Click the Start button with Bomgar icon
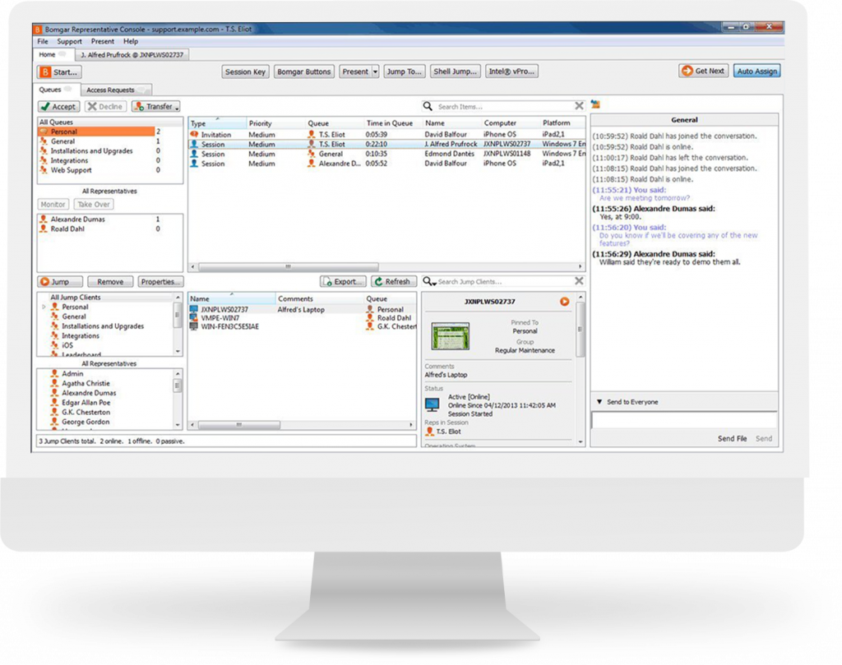 tap(59, 72)
